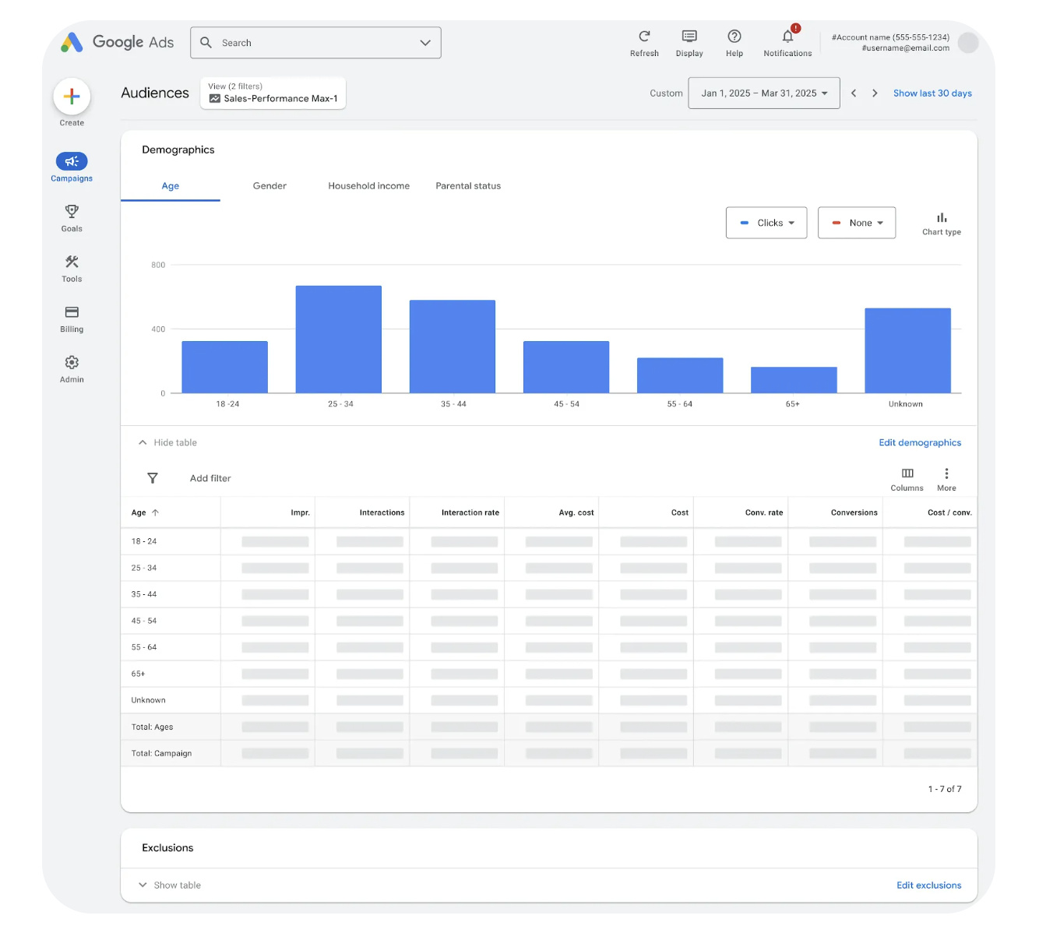Open Campaigns in the sidebar
1039x933 pixels.
point(72,162)
